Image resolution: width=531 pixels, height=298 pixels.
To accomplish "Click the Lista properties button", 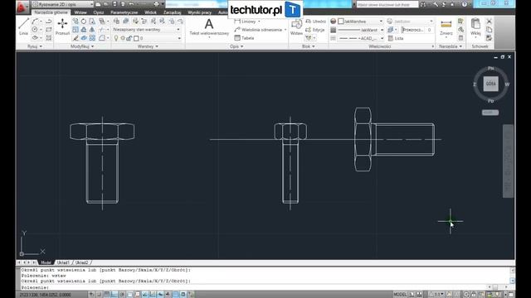I will [396, 38].
